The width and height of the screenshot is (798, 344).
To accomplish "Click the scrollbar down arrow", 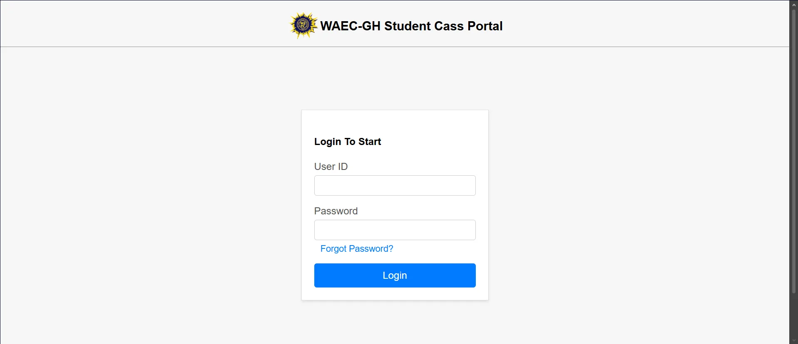I will click(793, 341).
